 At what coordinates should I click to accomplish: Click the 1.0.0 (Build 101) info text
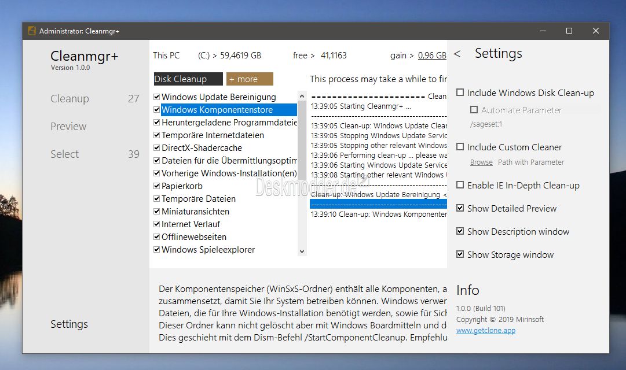click(481, 309)
